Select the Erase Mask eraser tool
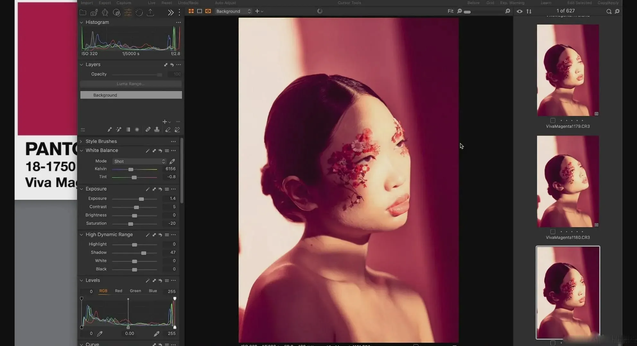 (168, 129)
